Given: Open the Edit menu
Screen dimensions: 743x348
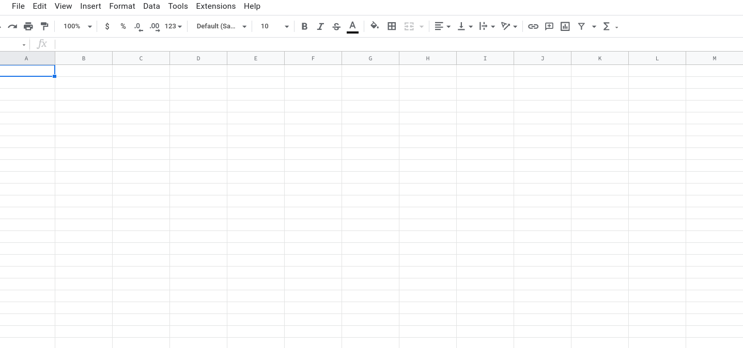Looking at the screenshot, I should [39, 6].
